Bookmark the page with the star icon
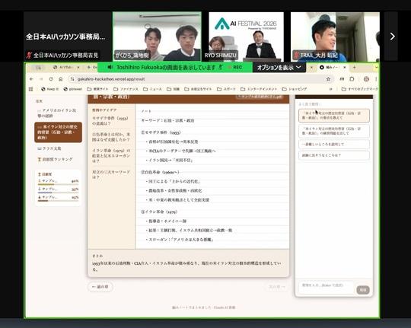 [328, 79]
